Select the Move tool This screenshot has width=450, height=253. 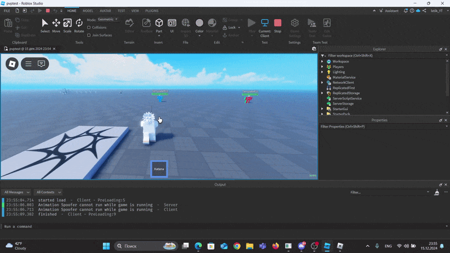coord(56,26)
